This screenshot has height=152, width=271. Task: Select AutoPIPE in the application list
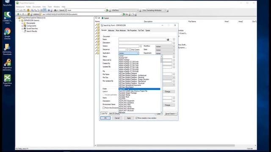pyautogui.click(x=139, y=99)
